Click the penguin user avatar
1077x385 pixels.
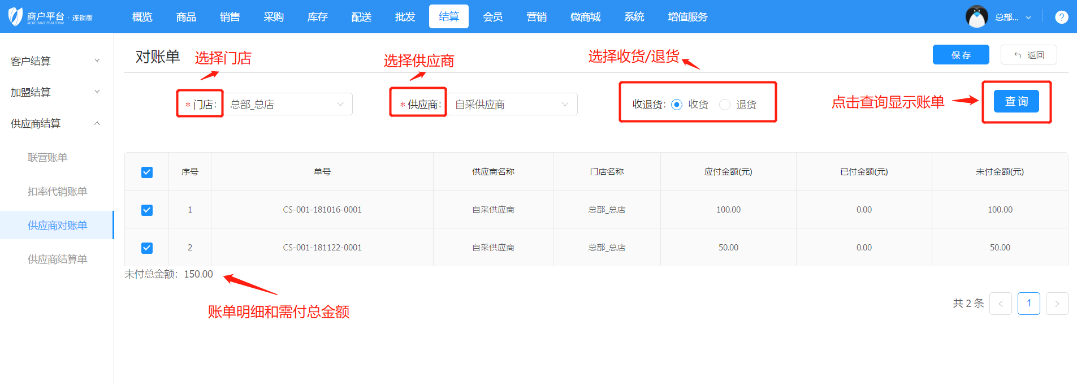pos(976,17)
